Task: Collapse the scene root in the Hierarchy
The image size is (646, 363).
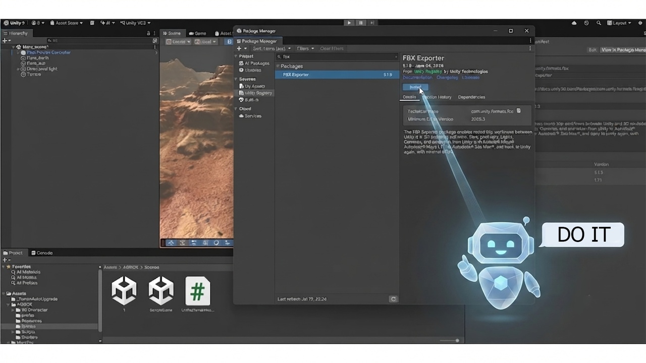Action: (14, 46)
